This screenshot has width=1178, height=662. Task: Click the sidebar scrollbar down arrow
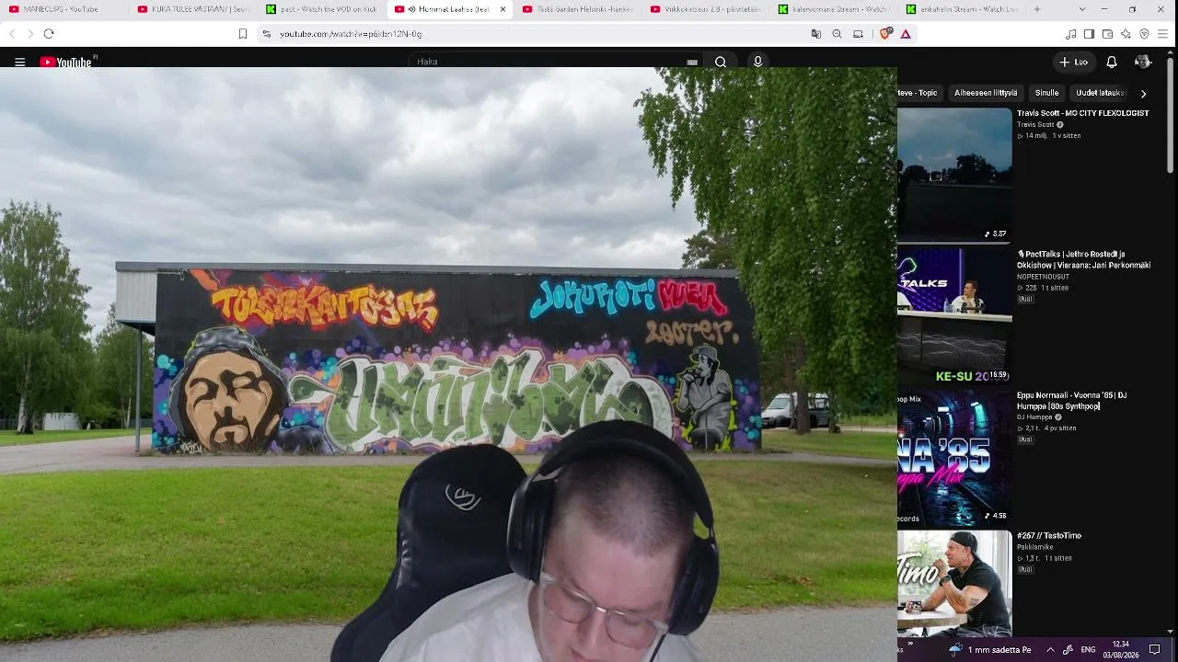(x=1171, y=632)
